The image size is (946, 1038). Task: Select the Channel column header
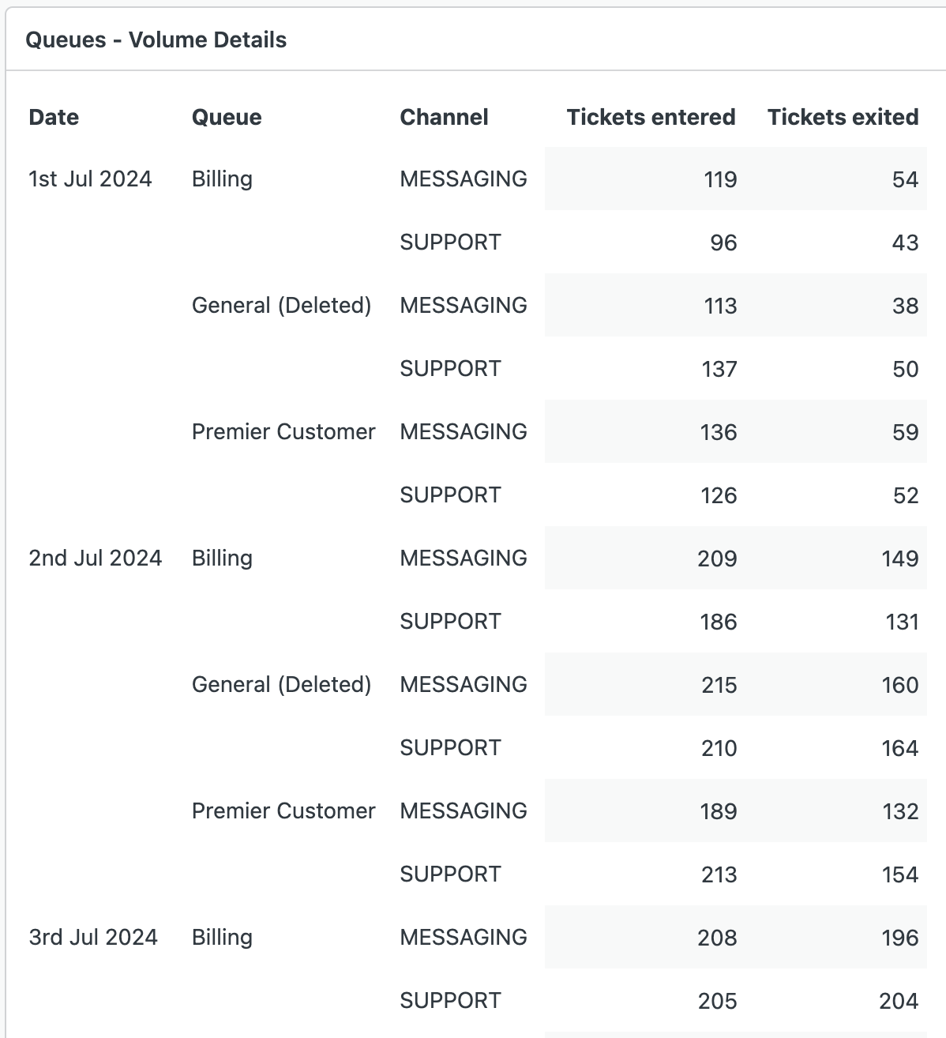click(x=444, y=117)
